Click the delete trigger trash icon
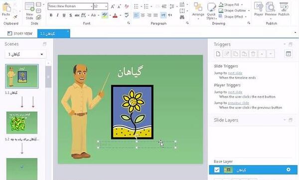Screen dimensions: 299x180 [x=253, y=54]
